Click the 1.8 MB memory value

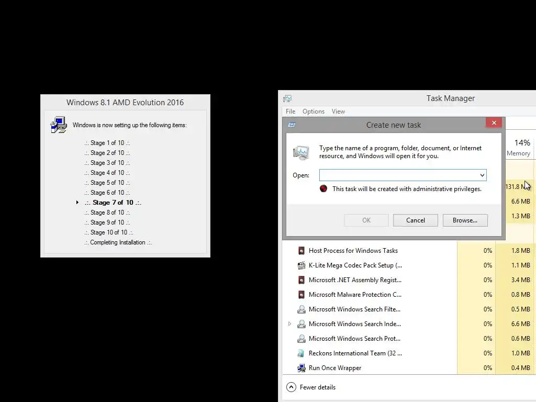520,251
